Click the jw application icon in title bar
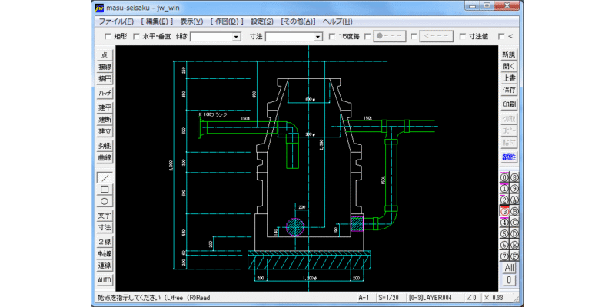The height and width of the screenshot is (307, 615). pos(100,7)
